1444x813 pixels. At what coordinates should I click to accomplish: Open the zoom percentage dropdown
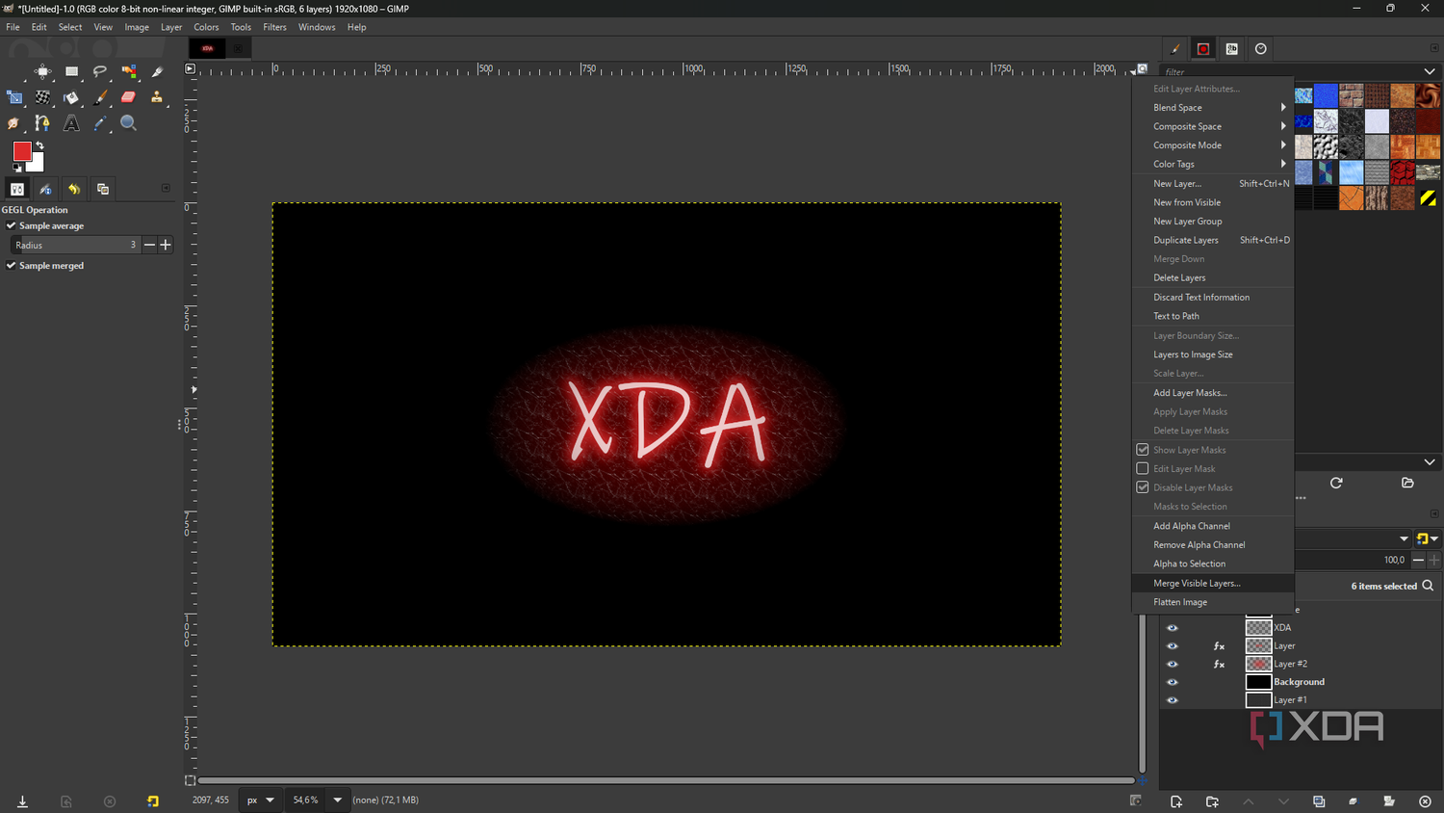tap(337, 800)
